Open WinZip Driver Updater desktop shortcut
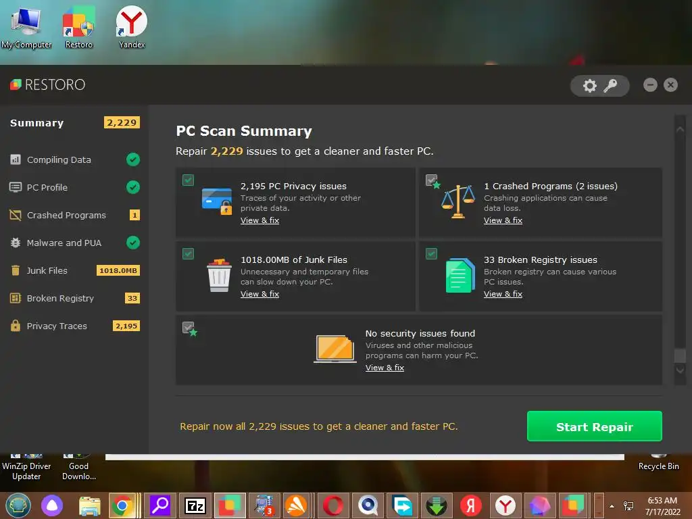The width and height of the screenshot is (692, 519). point(26,466)
